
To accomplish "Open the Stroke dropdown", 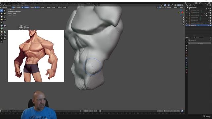I will coord(54,7).
